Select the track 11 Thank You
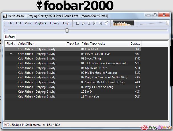 pyautogui.click(x=90, y=96)
